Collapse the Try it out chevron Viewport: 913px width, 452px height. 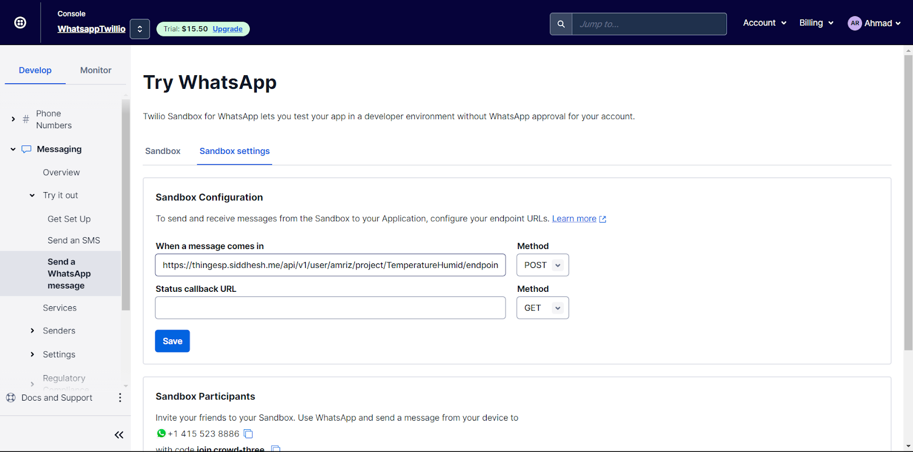(x=32, y=196)
